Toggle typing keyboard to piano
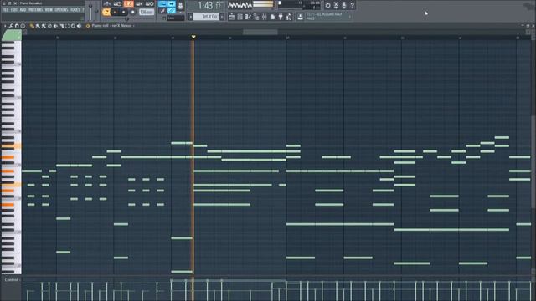Viewport: 536px width, 301px height. point(162,4)
